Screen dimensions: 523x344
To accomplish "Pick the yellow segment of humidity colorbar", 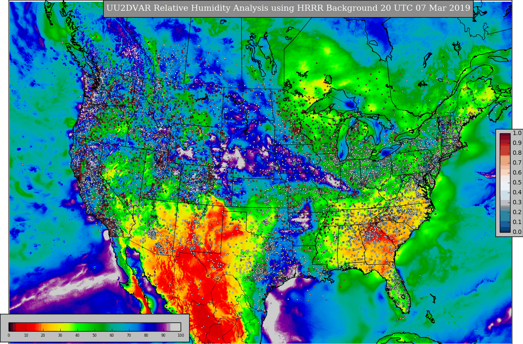I will click(60, 327).
